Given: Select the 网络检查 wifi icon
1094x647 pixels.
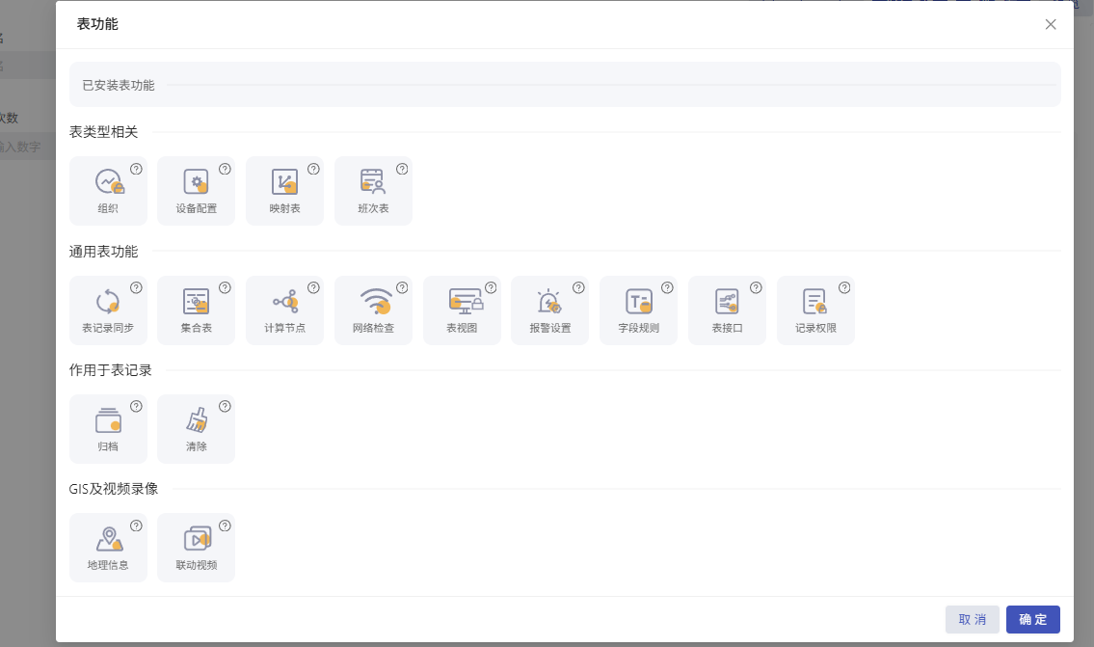Looking at the screenshot, I should pos(374,302).
